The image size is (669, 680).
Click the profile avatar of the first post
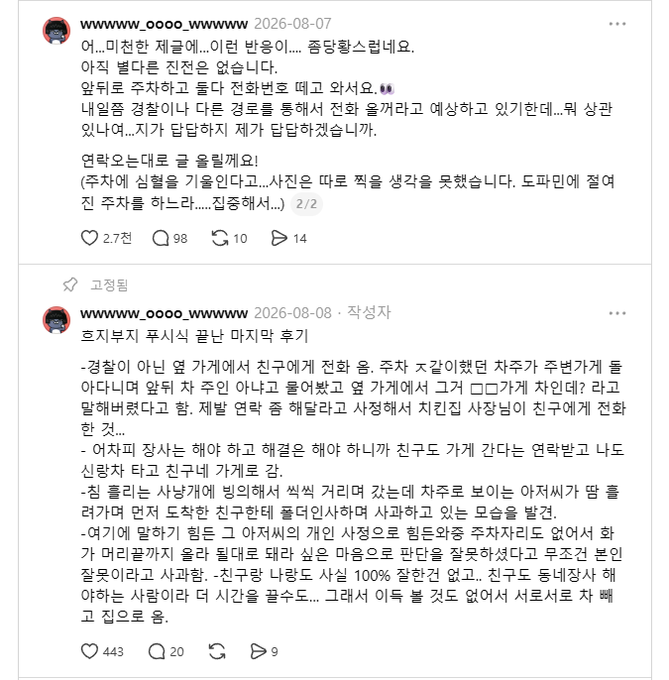point(56,31)
